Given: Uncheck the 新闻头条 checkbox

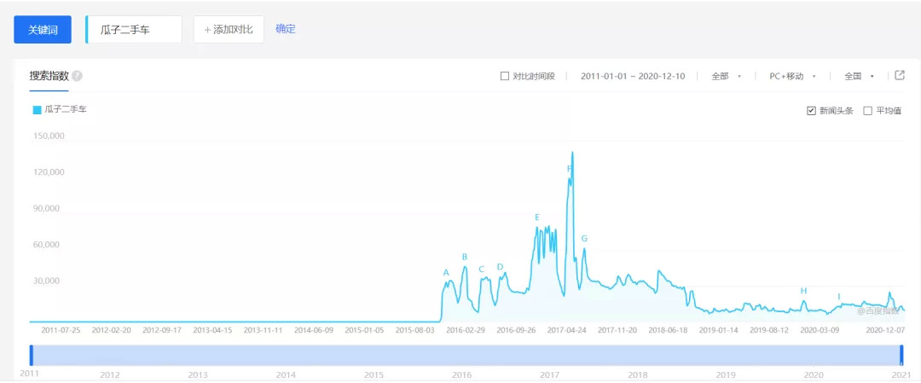Looking at the screenshot, I should pyautogui.click(x=811, y=110).
